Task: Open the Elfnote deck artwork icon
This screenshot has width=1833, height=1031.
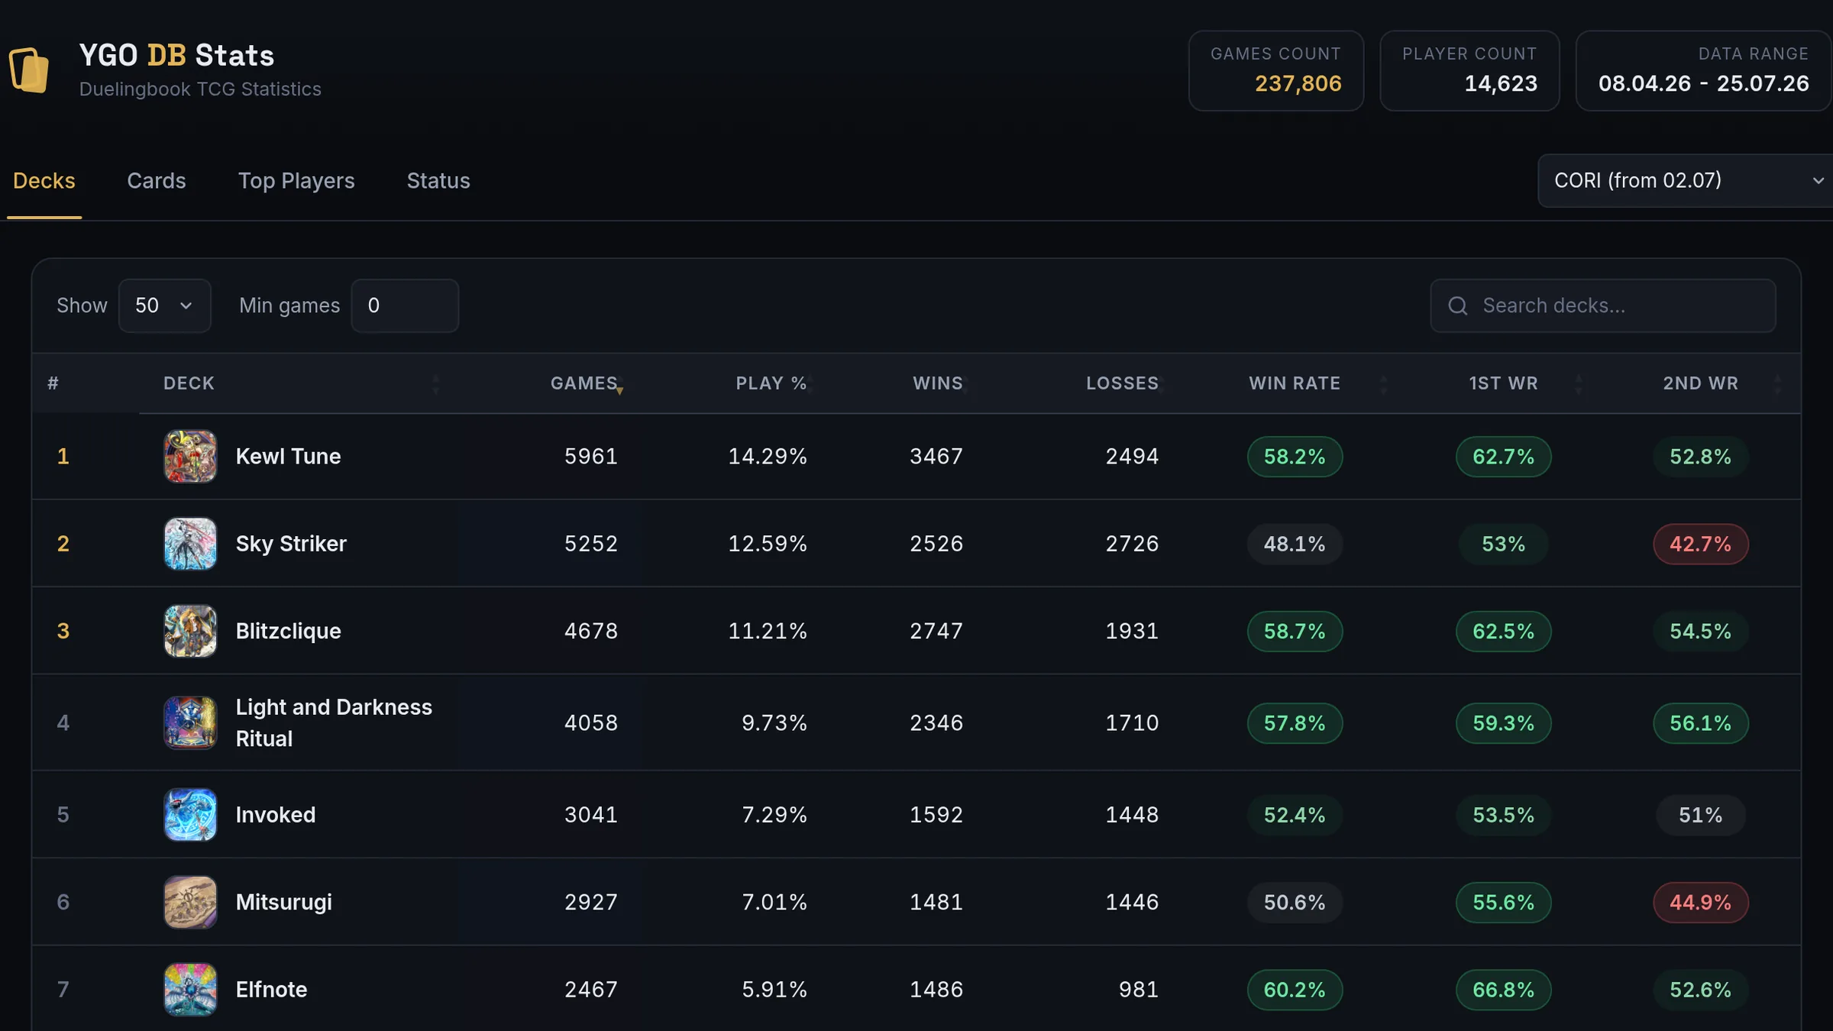Action: tap(190, 990)
